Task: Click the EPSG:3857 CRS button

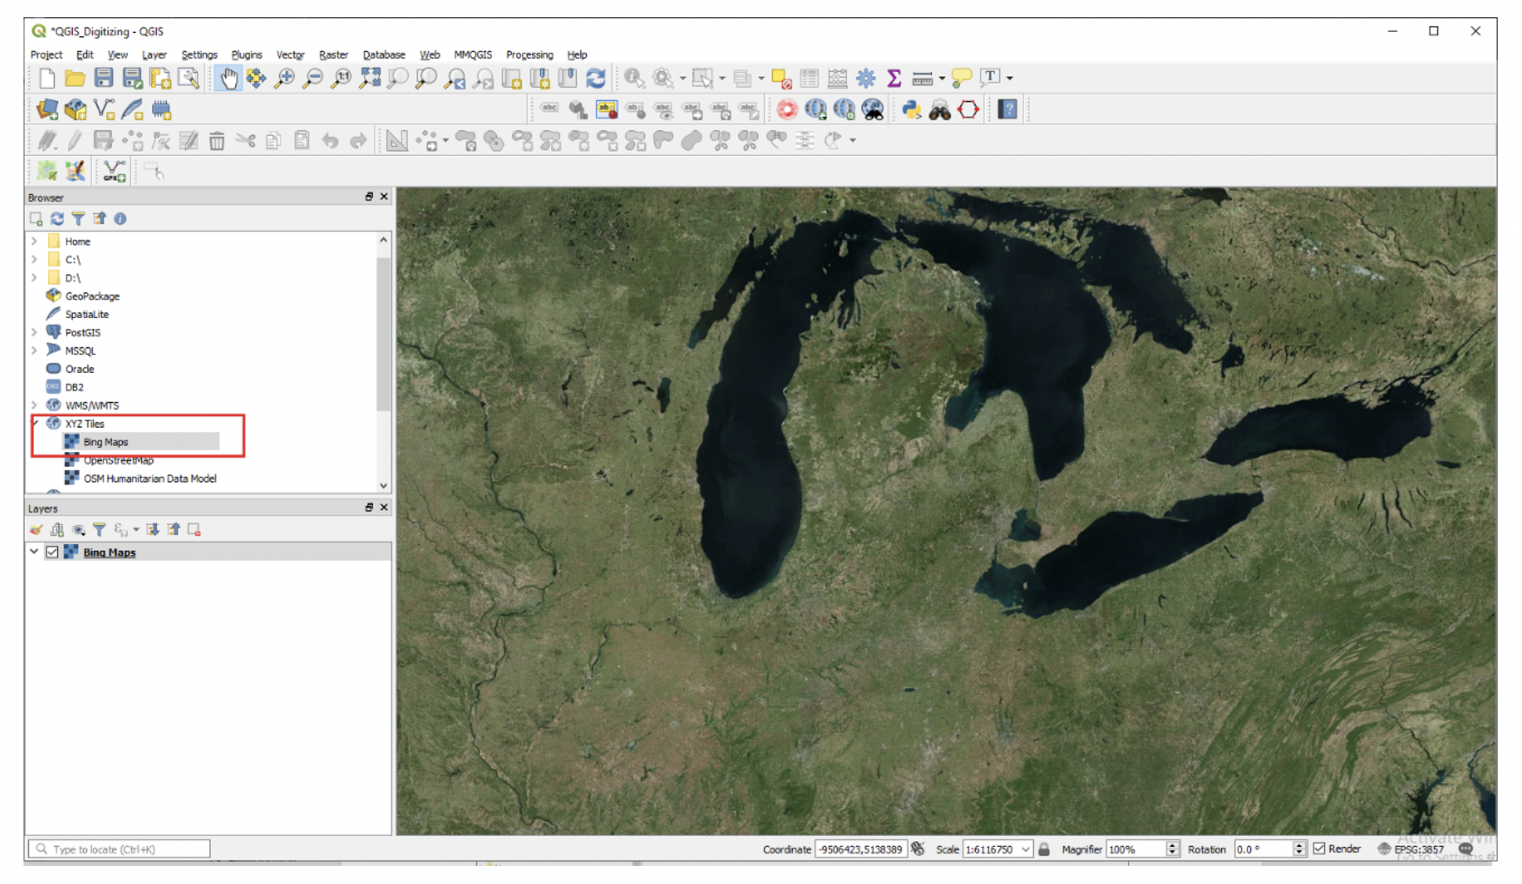Action: 1411,849
